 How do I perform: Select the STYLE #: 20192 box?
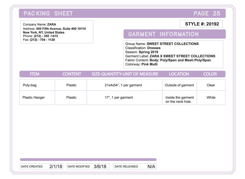pos(201,24)
